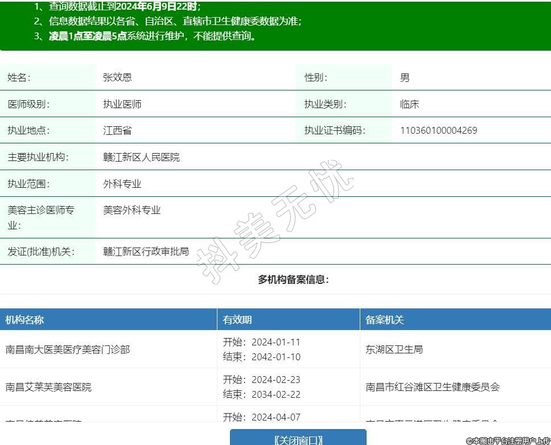Click the 外科专业 practice scope value
Image resolution: width=551 pixels, height=445 pixels.
tap(122, 184)
